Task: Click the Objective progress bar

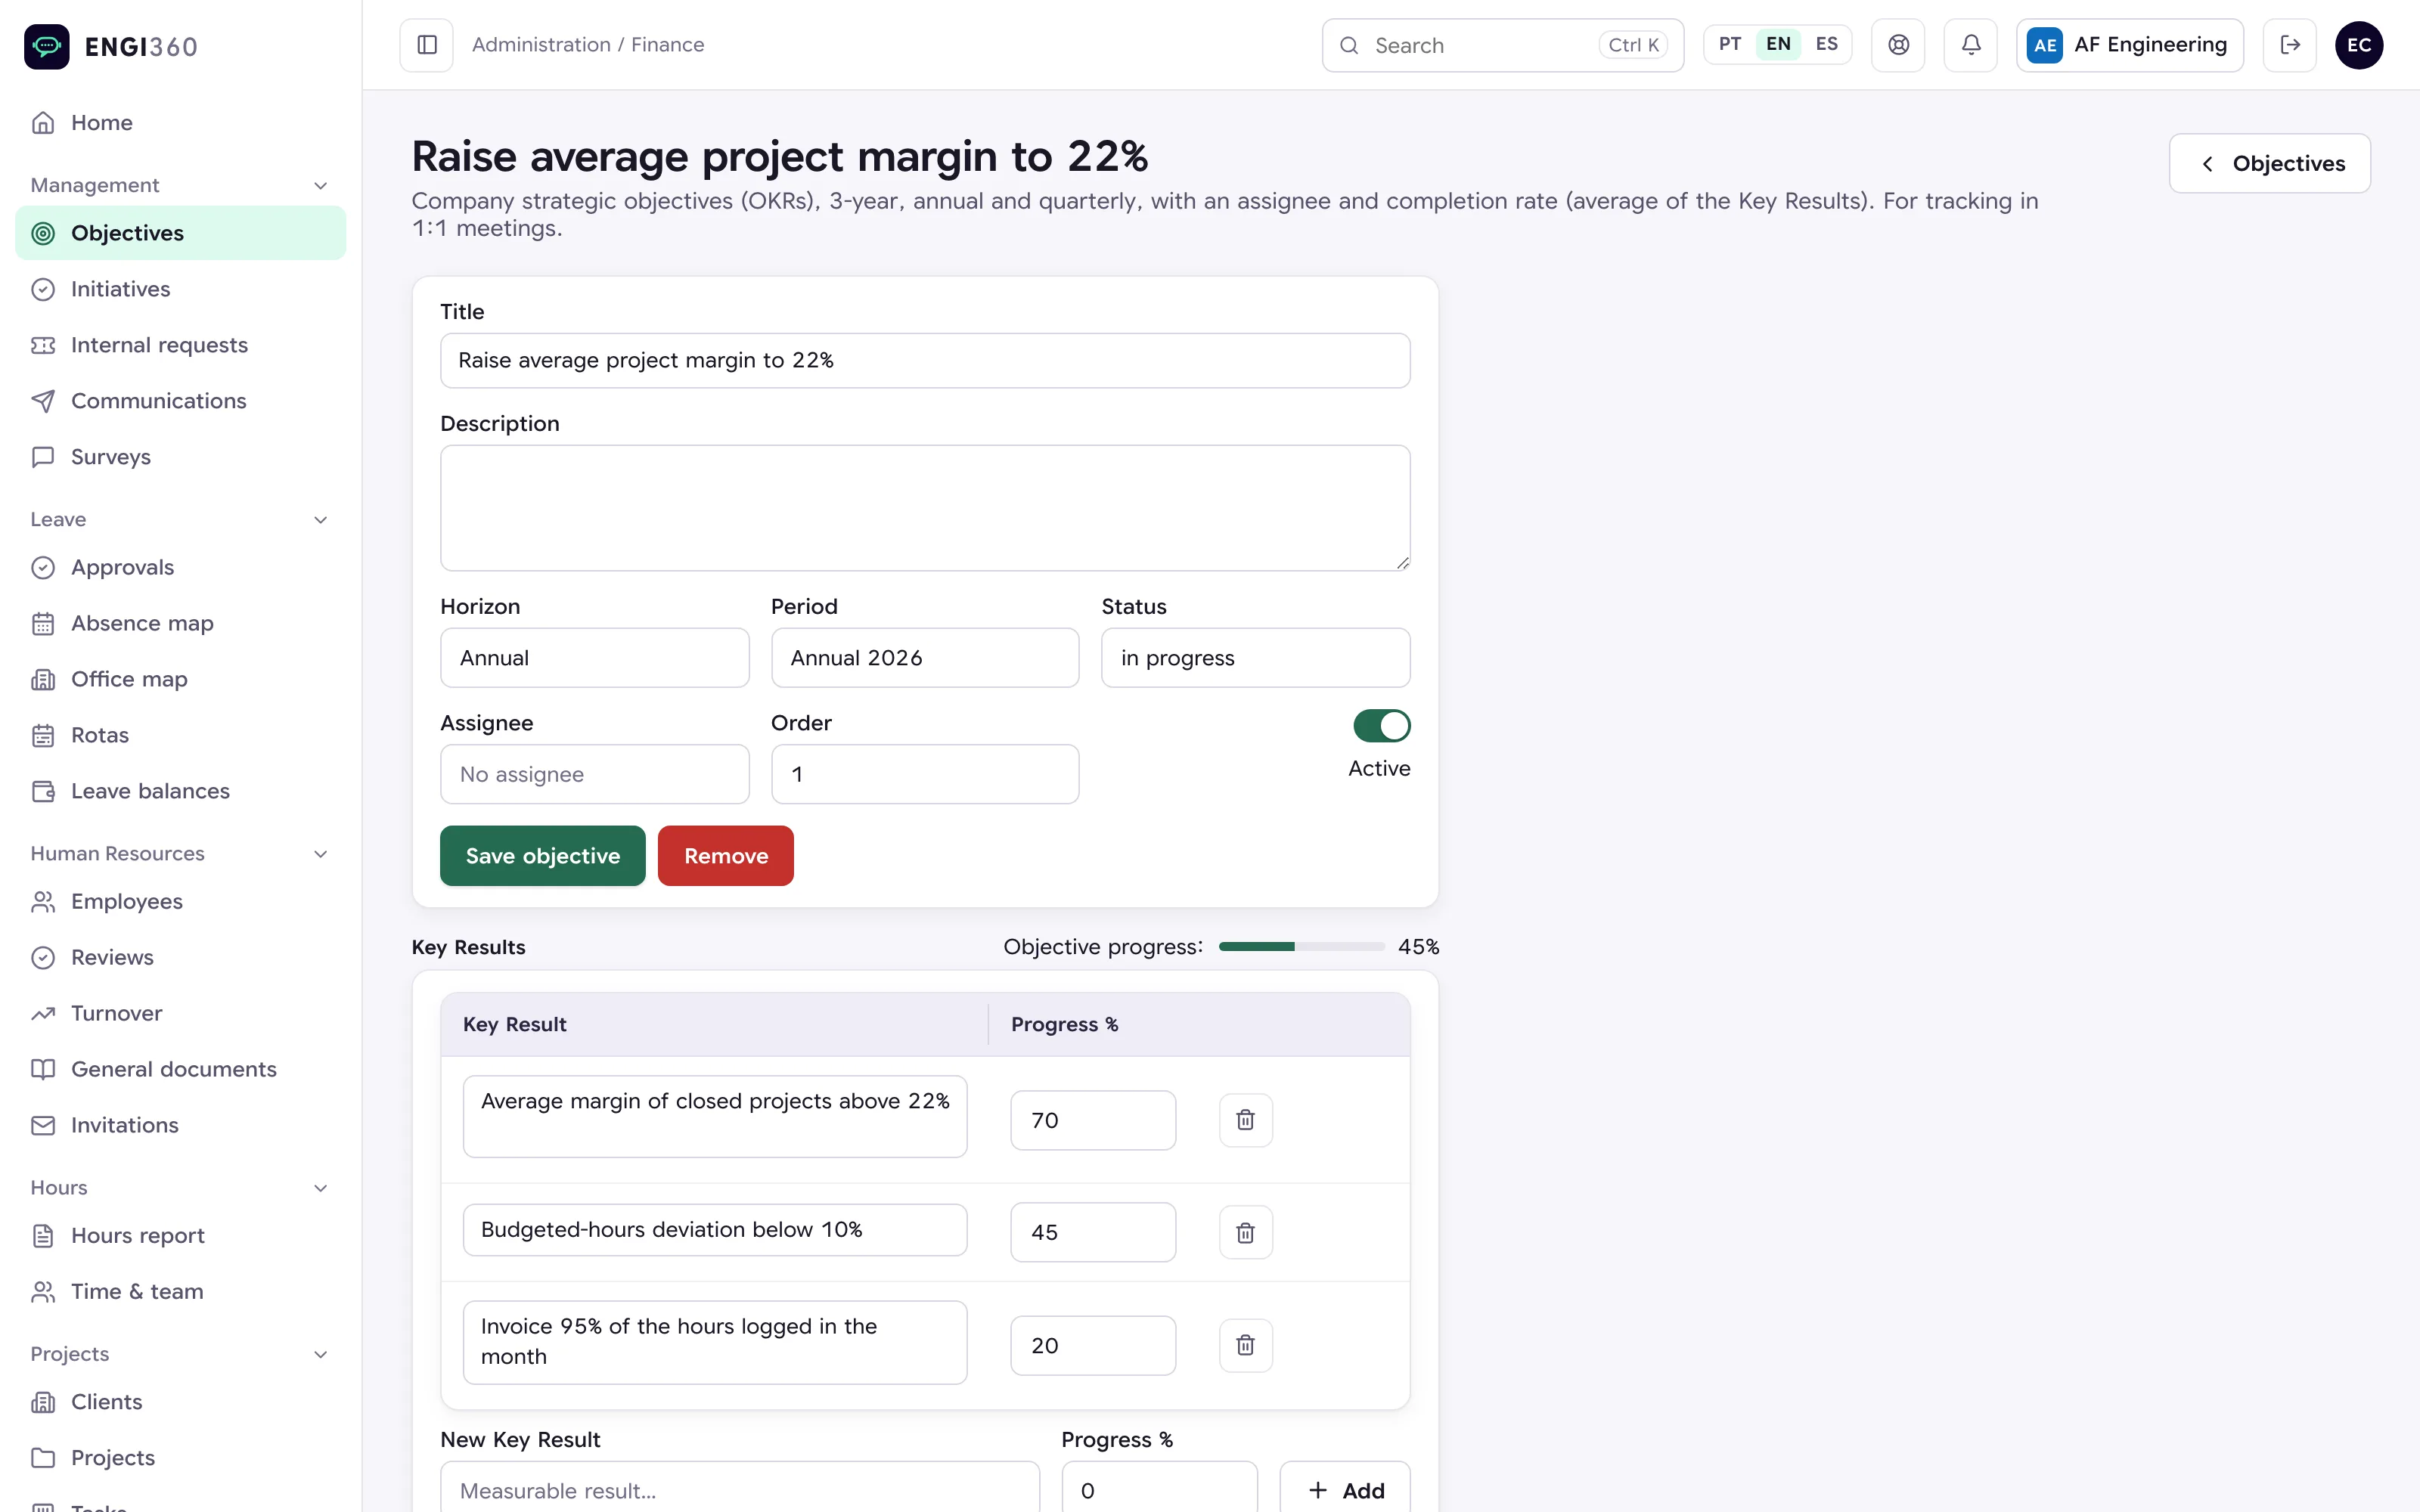Action: 1301,946
